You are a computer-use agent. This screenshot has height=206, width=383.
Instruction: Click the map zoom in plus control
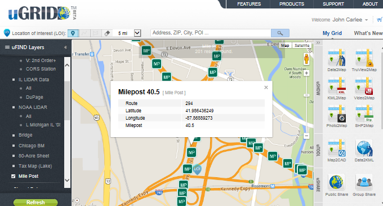point(306,73)
